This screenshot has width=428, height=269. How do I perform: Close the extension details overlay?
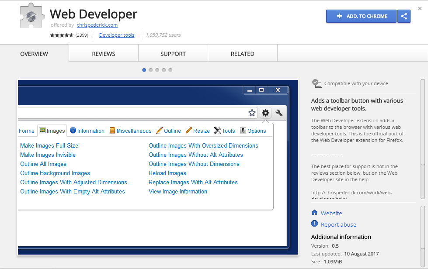(420, 8)
